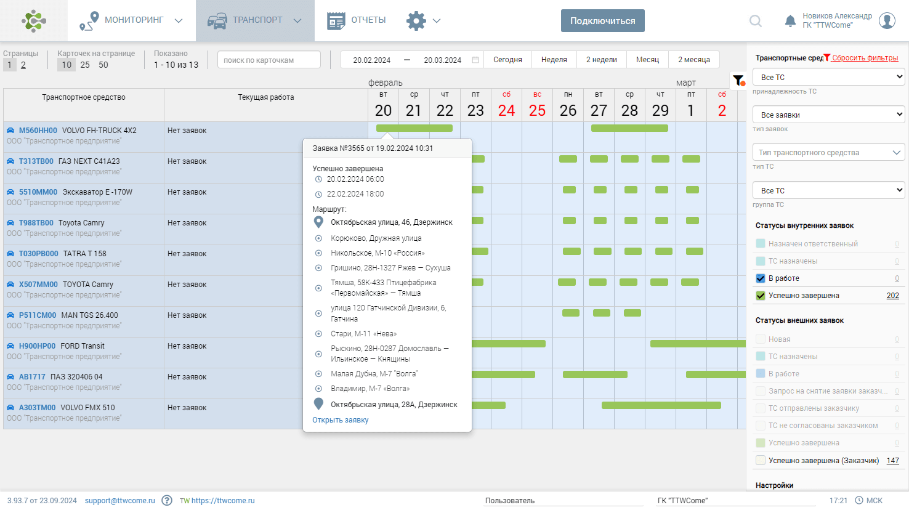Expand the Транспорт menu chevron
This screenshot has width=909, height=510.
[x=297, y=21]
